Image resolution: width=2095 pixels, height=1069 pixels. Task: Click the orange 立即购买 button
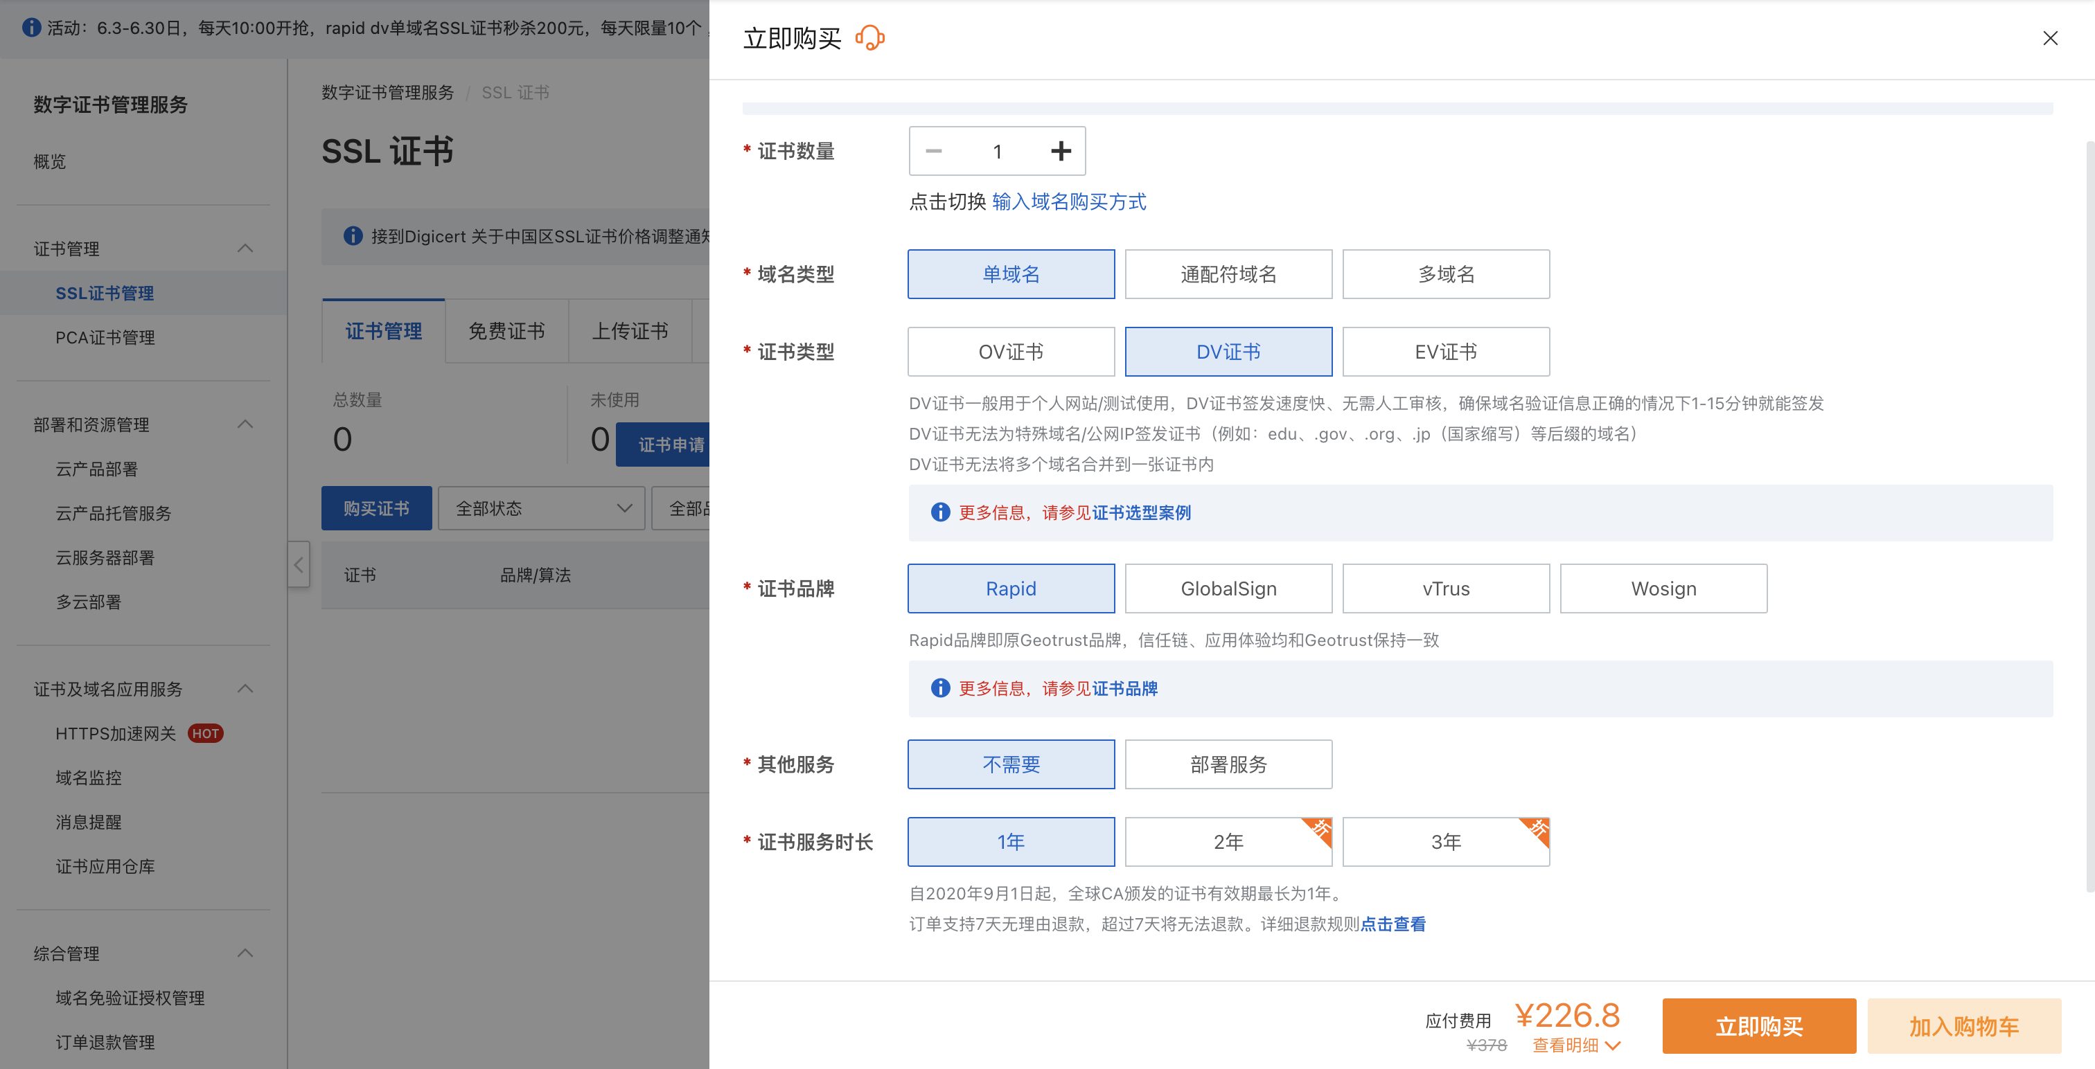(x=1758, y=1026)
